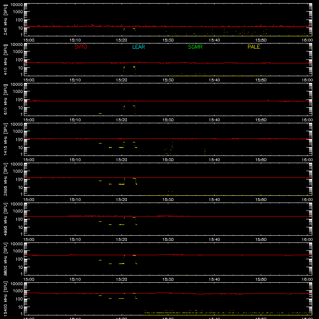The height and width of the screenshot is (319, 319).
Task: Click the 100 y-axis value of the 610 MHz plot
Action: pyautogui.click(x=19, y=100)
